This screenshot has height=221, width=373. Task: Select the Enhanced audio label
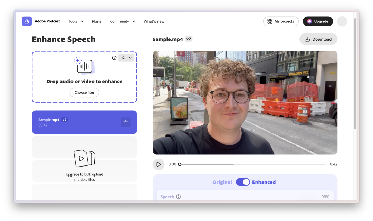point(264,182)
